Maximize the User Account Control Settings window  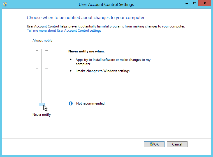pyautogui.click(x=195, y=3)
